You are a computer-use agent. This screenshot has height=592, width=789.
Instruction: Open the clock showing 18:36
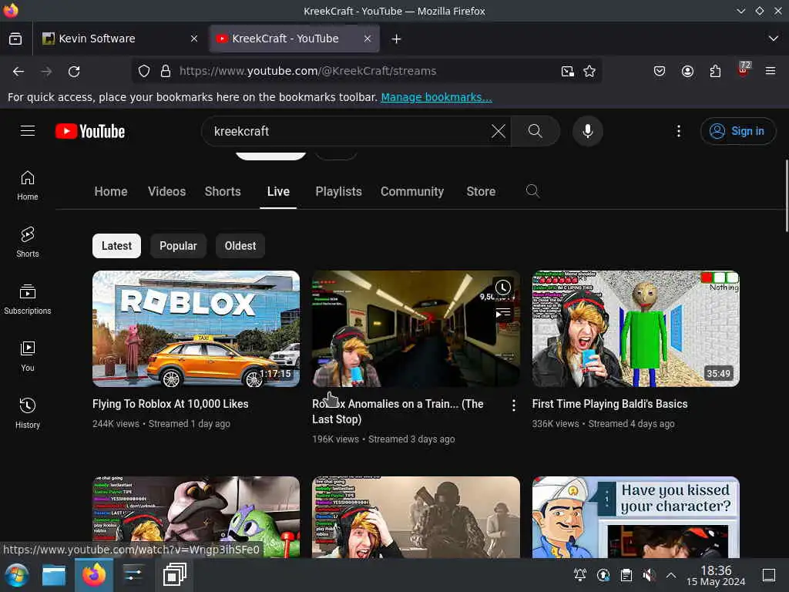(x=716, y=575)
